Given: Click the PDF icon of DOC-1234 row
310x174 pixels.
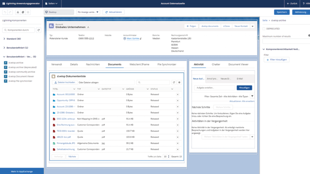Looking at the screenshot, I should click(x=54, y=119).
